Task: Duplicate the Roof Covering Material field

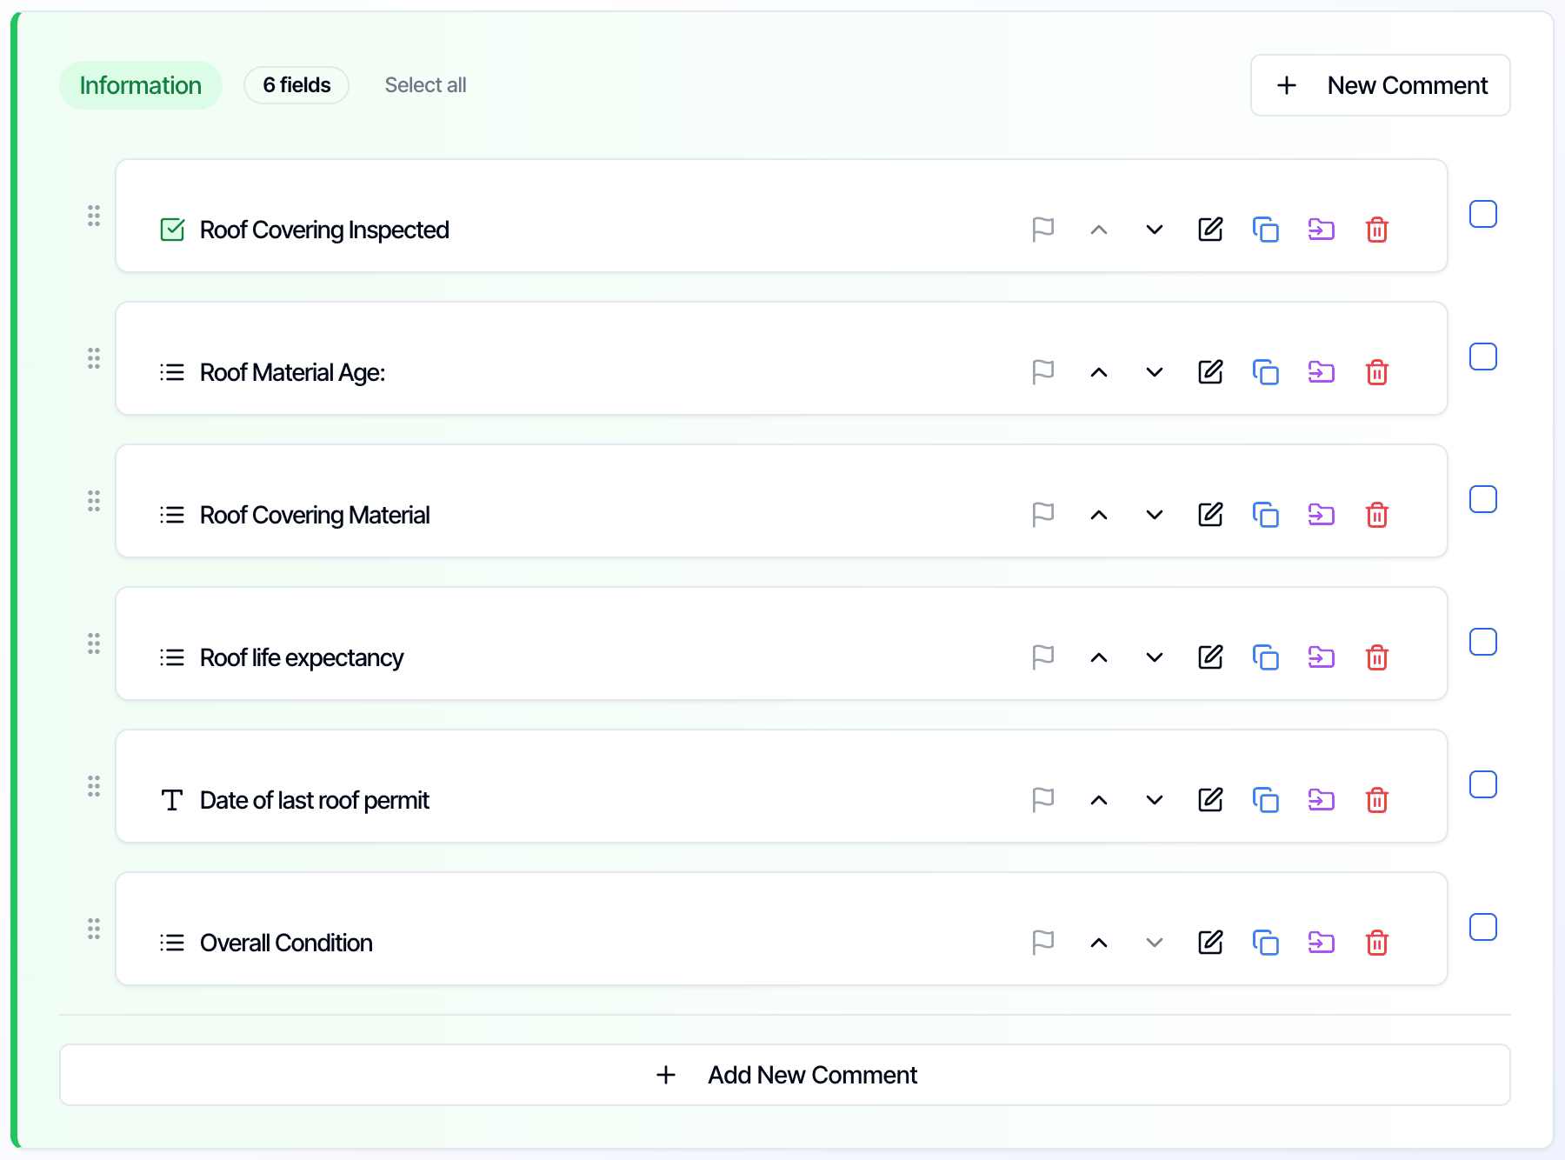Action: 1266,515
